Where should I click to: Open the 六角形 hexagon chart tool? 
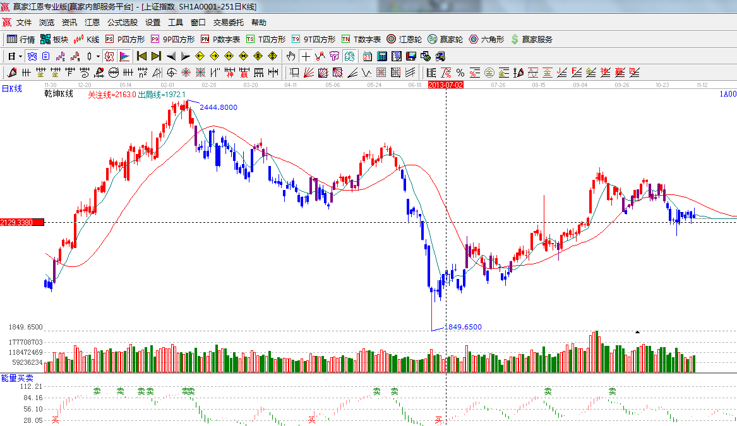coord(486,39)
